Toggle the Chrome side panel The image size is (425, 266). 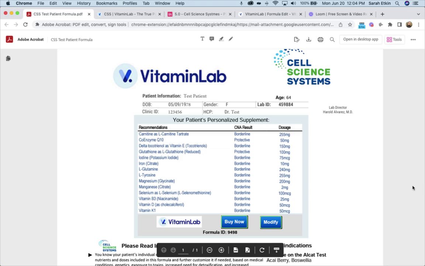coord(400,25)
